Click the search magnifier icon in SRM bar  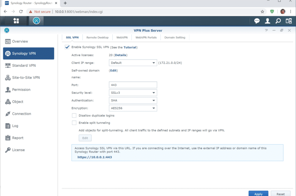(278, 21)
